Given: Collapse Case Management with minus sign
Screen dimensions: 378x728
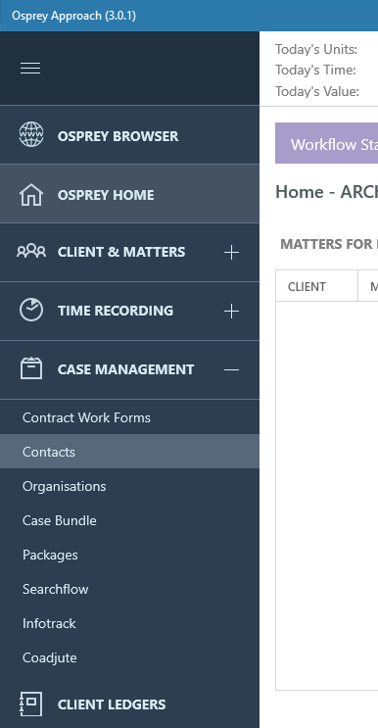Looking at the screenshot, I should tap(231, 369).
